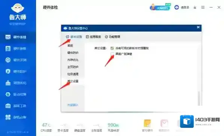This screenshot has height=136, width=224.
Task: Select 内存优化 in settings left list
Action: [73, 60]
